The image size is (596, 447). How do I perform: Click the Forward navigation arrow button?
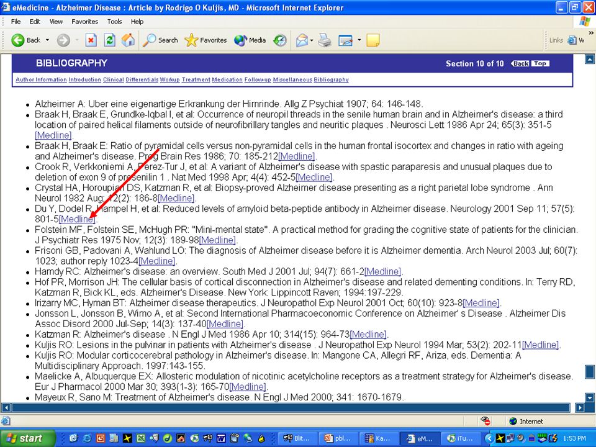[63, 40]
